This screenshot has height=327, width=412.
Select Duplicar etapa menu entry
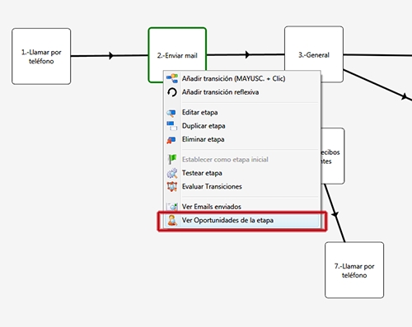[242, 126]
